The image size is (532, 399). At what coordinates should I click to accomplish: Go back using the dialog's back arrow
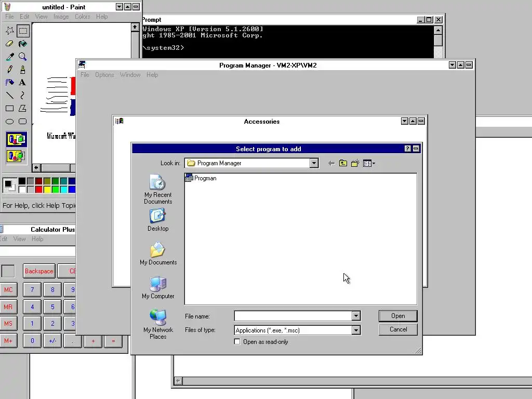(x=331, y=164)
